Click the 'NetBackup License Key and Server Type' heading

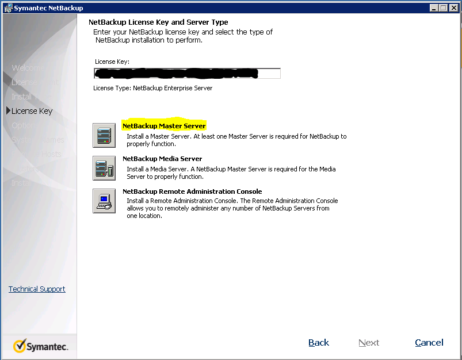tap(158, 22)
